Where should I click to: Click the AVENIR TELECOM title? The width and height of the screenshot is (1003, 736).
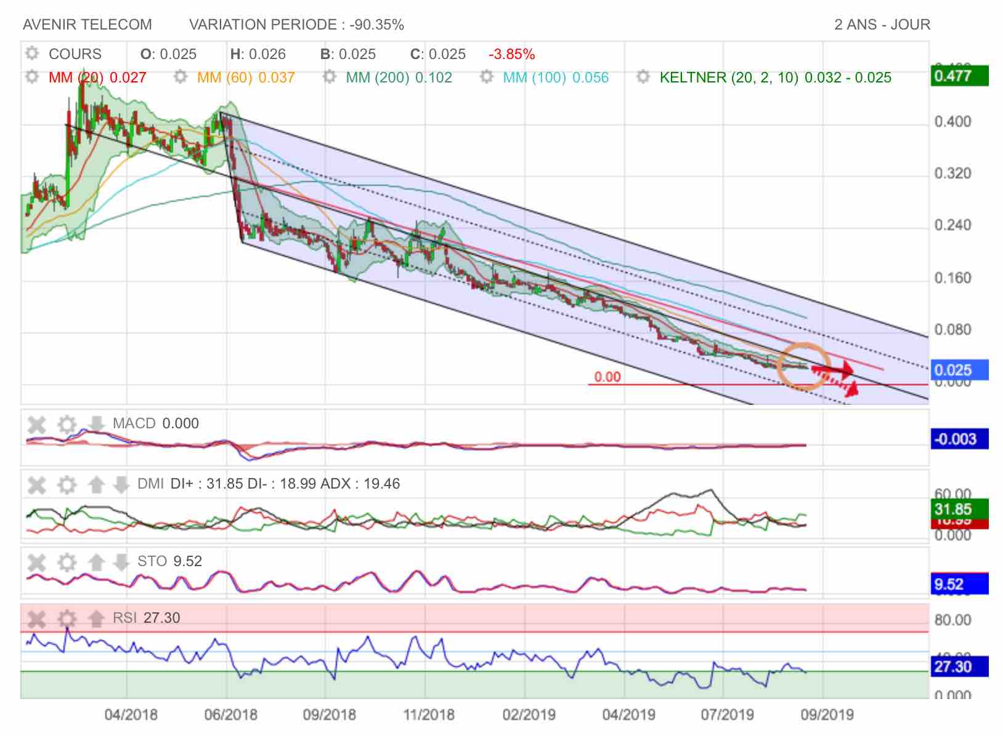click(87, 25)
